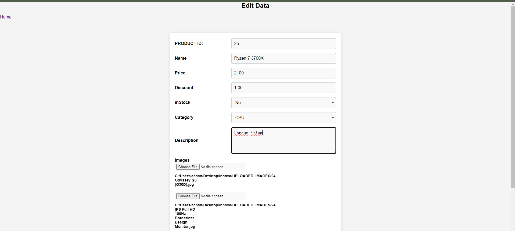Click the Category label
This screenshot has width=515, height=231.
click(184, 117)
